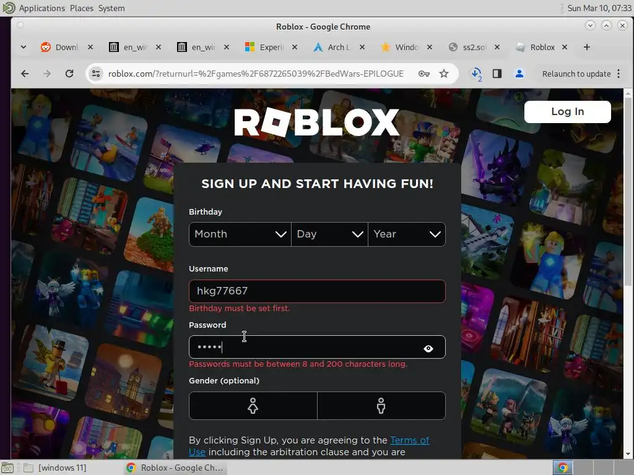The height and width of the screenshot is (475, 634).
Task: Click the Roblox logo
Action: tap(316, 122)
